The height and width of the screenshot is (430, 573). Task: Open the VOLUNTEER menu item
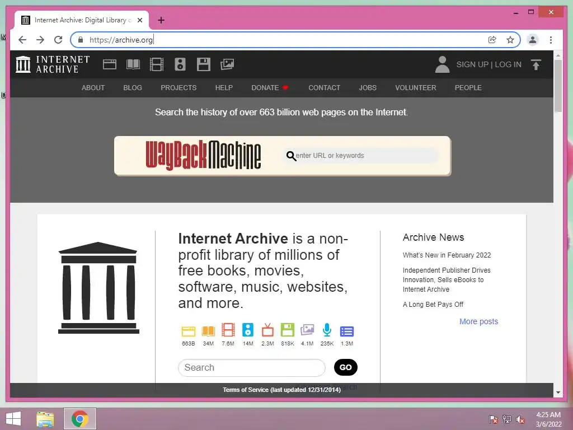(416, 88)
